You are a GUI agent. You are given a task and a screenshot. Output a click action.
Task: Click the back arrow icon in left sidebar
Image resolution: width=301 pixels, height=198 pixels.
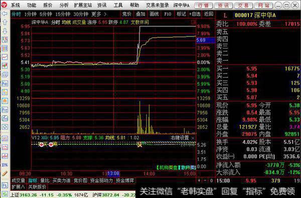pyautogui.click(x=5, y=14)
